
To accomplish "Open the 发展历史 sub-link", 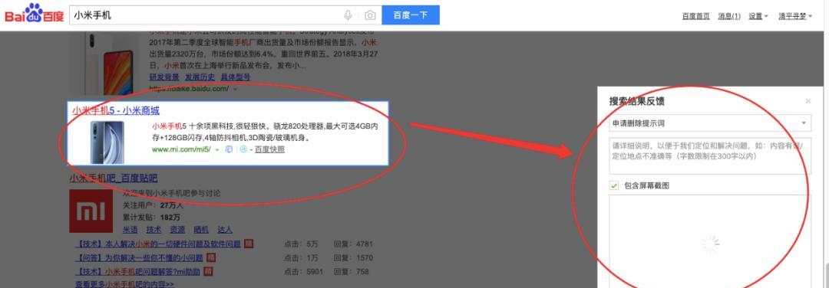I will coord(200,77).
